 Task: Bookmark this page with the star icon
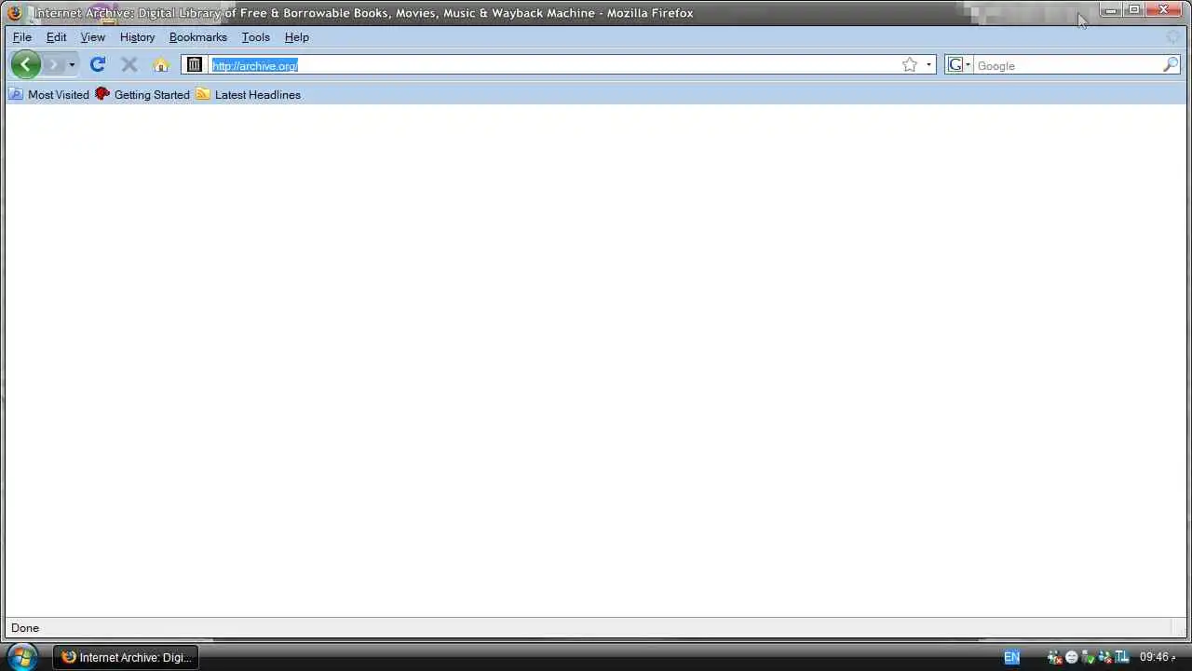click(910, 65)
